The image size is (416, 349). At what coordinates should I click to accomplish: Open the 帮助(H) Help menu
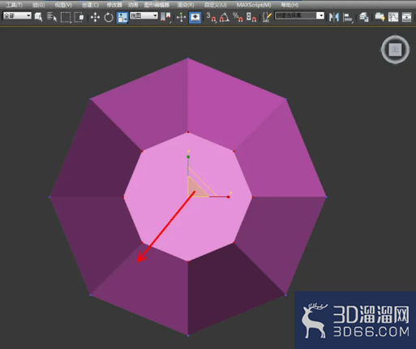pos(289,5)
